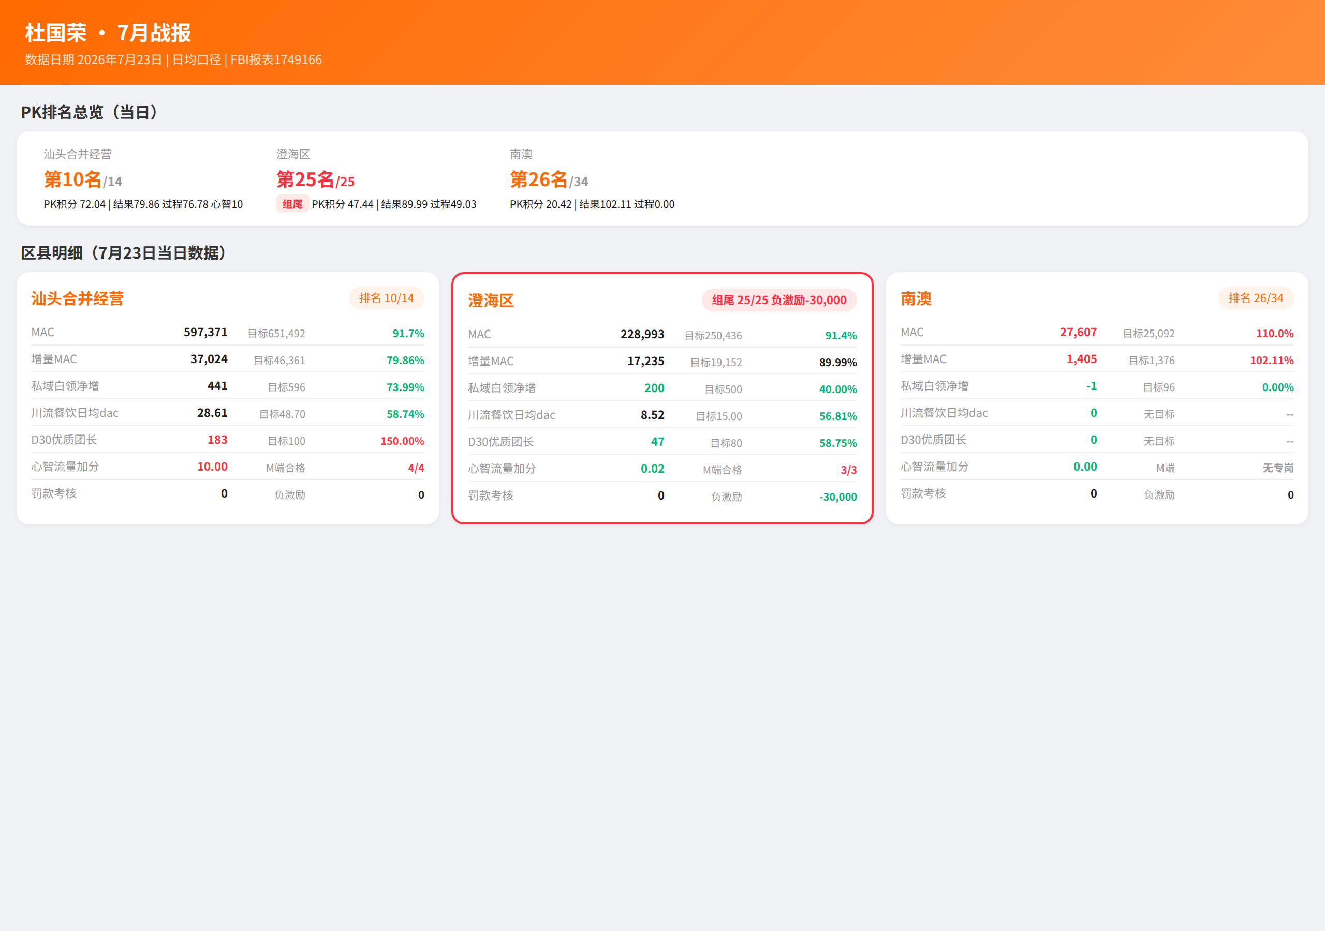Click the 无专岗 M端 status
The width and height of the screenshot is (1325, 931).
point(1278,468)
